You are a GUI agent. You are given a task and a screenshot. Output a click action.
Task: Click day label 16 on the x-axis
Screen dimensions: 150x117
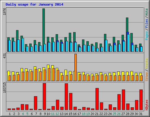[x=75, y=114]
